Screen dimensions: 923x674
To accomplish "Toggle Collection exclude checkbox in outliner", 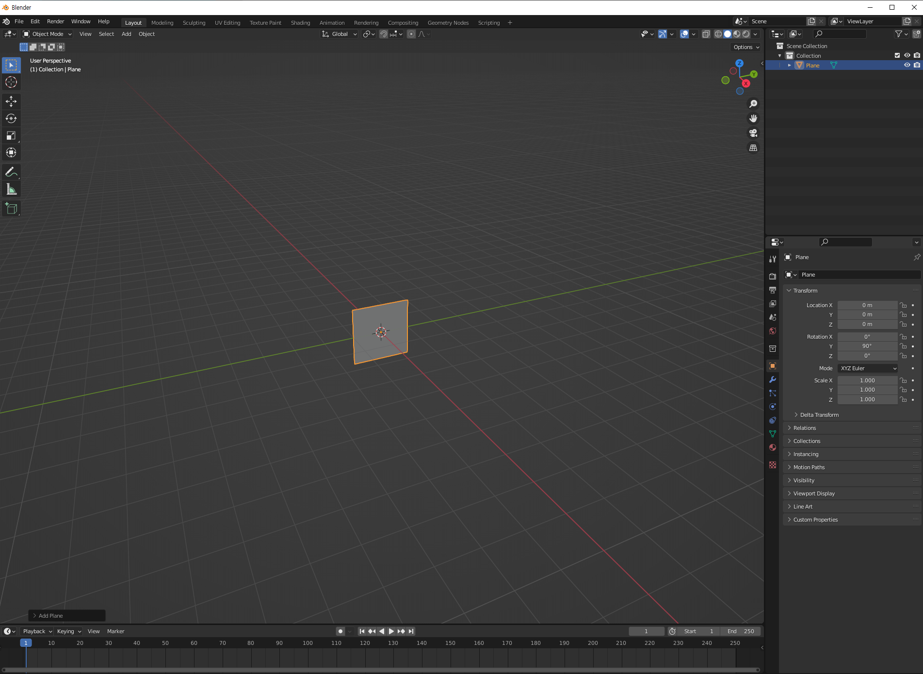I will [897, 55].
